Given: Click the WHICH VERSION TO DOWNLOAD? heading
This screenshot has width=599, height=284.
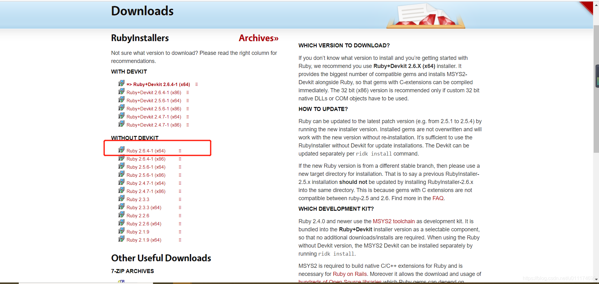Looking at the screenshot, I should click(344, 46).
